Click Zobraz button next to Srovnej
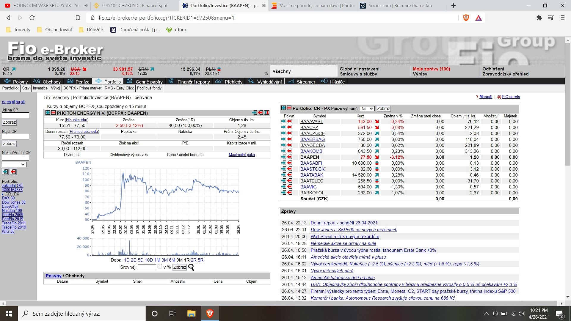This screenshot has height=321, width=571. (x=180, y=267)
